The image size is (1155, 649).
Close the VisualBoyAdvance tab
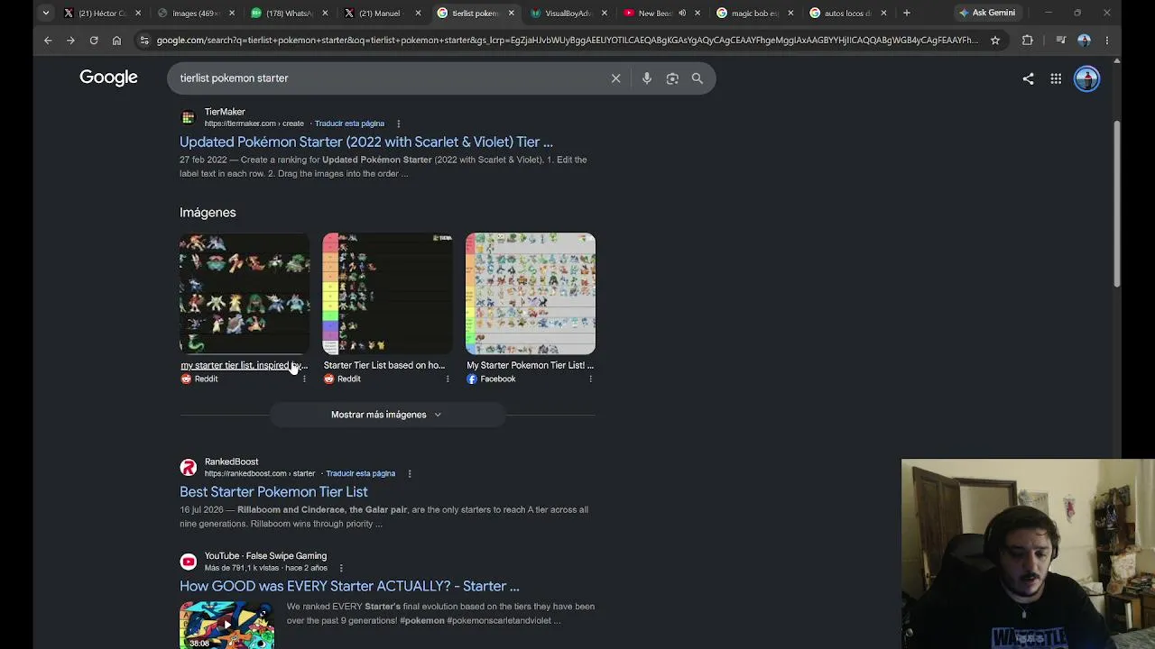pyautogui.click(x=605, y=13)
